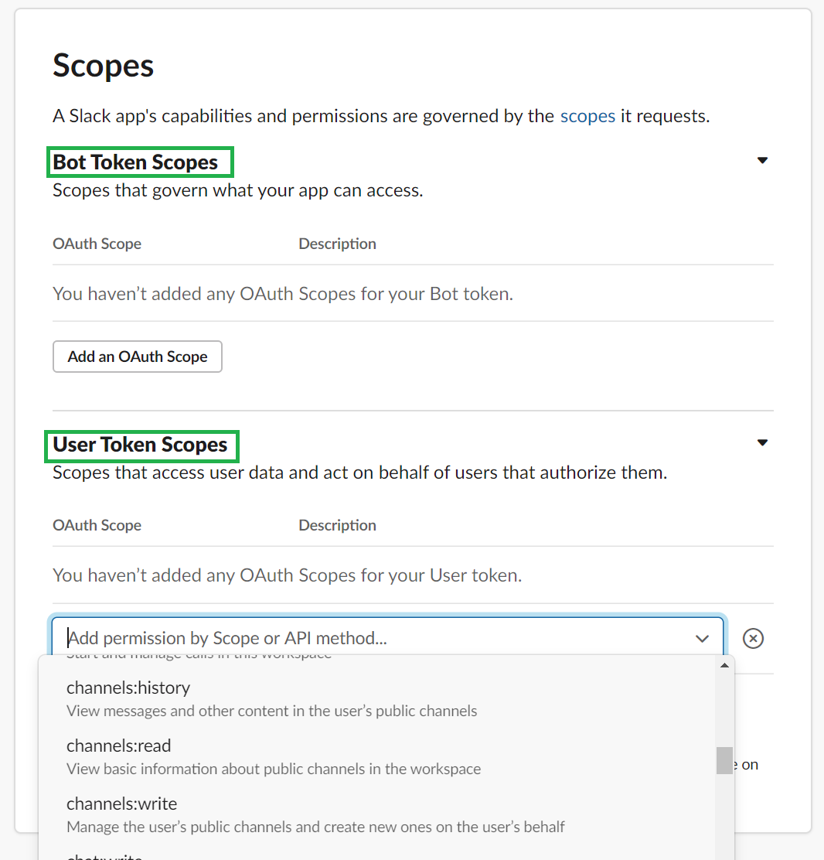The image size is (824, 860).
Task: Click the dropdown scrollbar thumb
Action: click(x=724, y=760)
